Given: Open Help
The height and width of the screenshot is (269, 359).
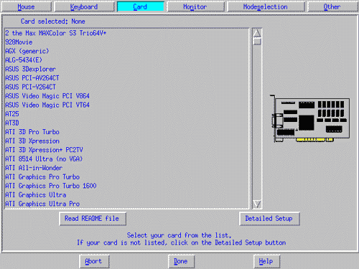Looking at the screenshot, I should (x=266, y=261).
